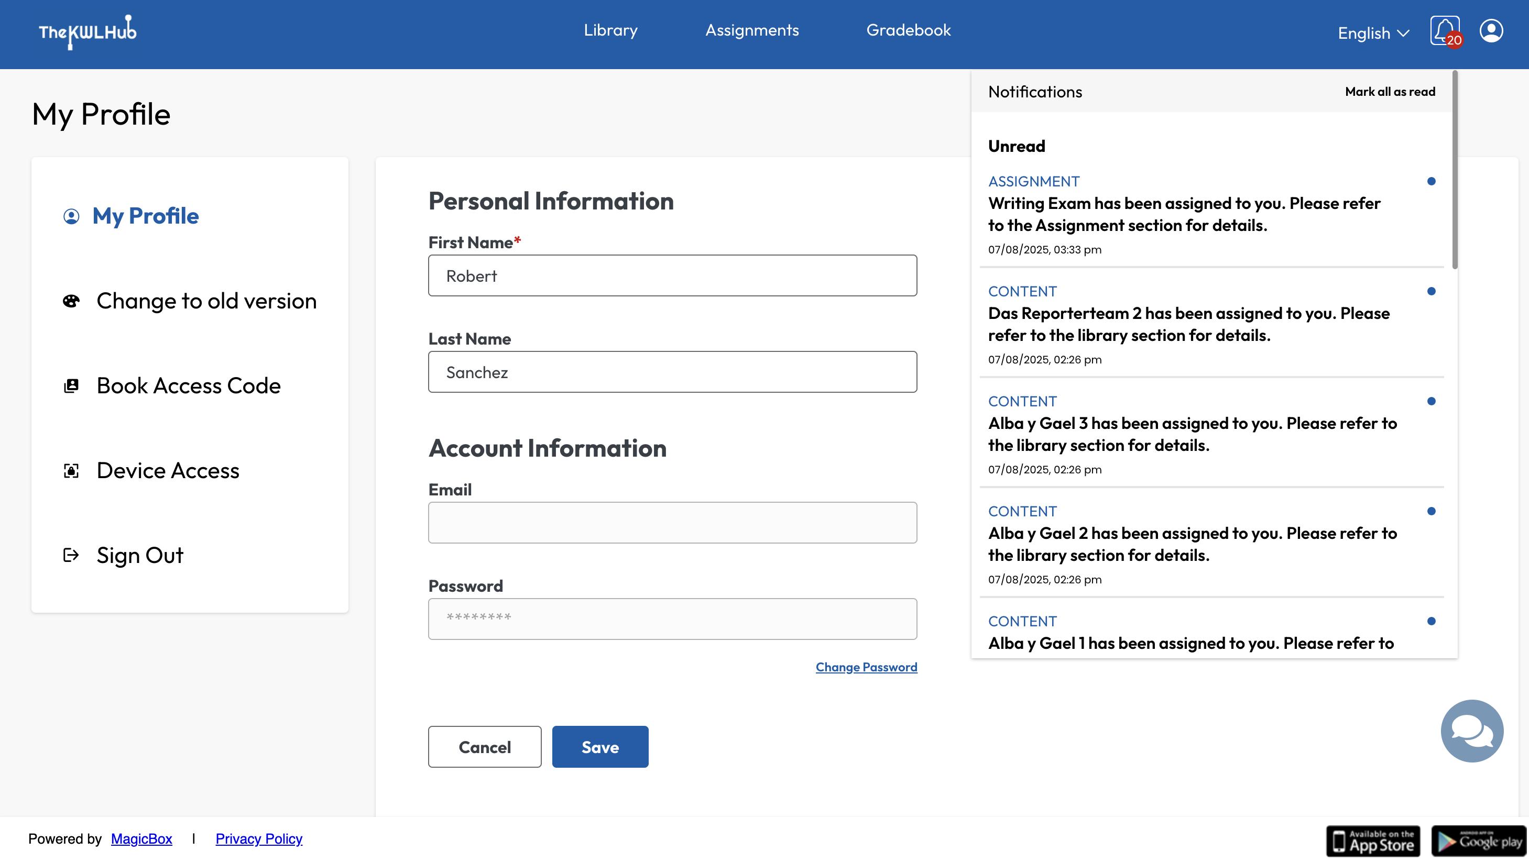The image size is (1529, 862).
Task: Click the chat bubble support icon
Action: 1472,731
